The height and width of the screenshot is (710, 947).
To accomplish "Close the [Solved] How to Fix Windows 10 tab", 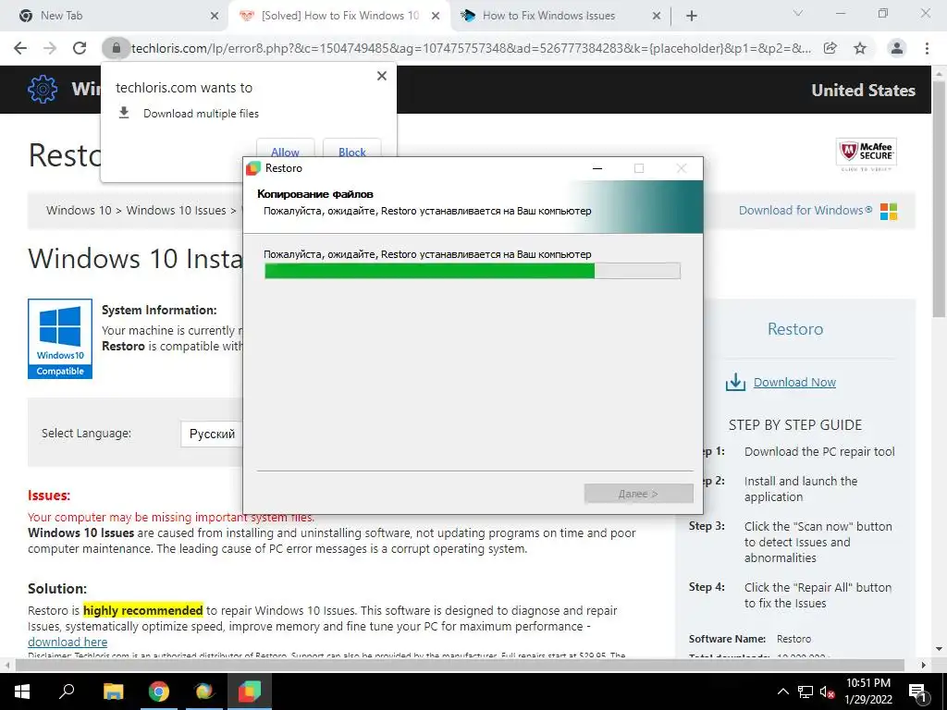I will 436,17.
